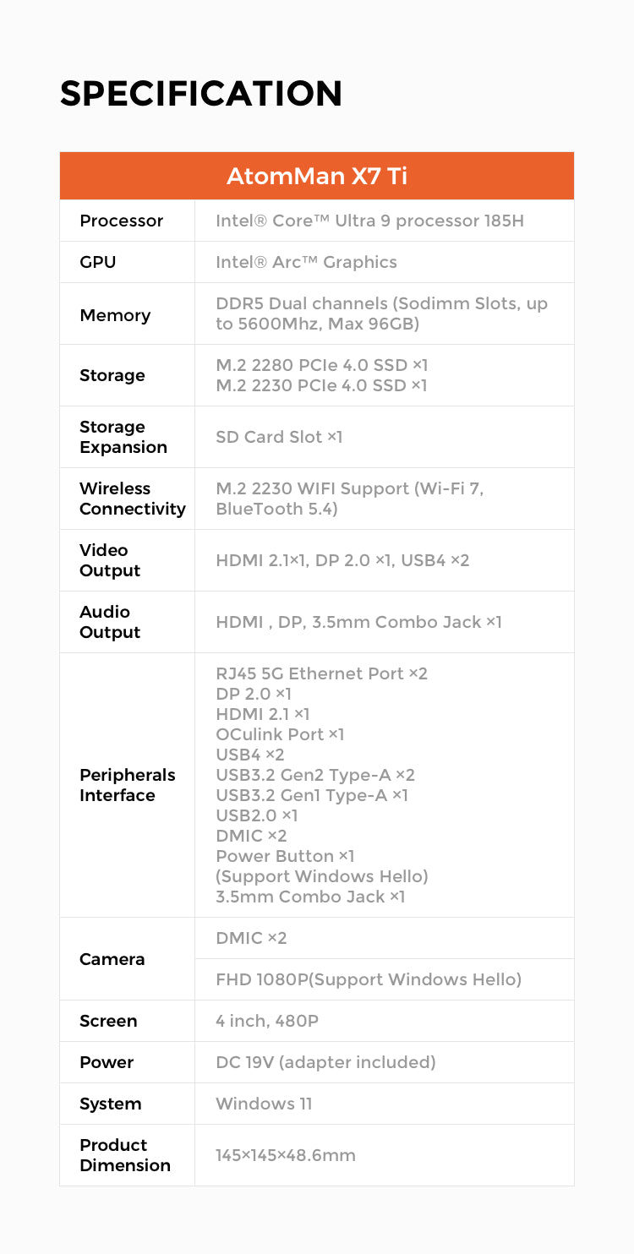Viewport: 634px width, 1254px height.
Task: Click the M.2 2280 PCIe 4.0 SSD line
Action: point(321,365)
